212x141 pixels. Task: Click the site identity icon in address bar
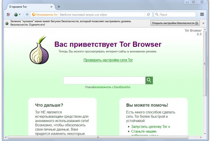(34, 14)
